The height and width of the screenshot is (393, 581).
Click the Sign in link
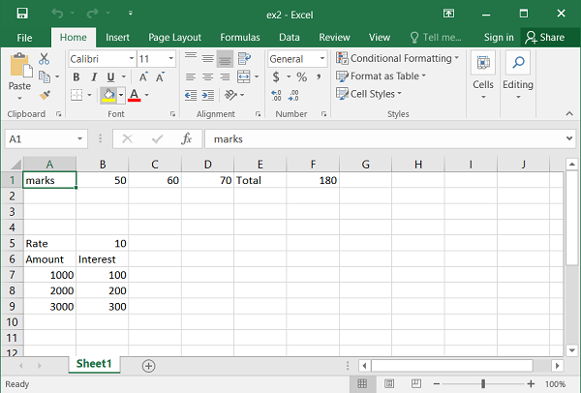[499, 37]
